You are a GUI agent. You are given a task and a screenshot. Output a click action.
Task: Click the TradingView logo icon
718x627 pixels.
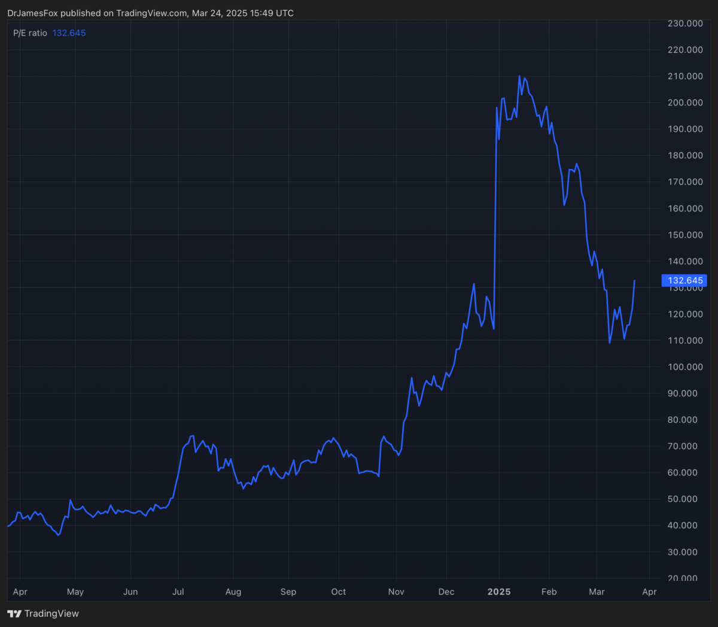(x=14, y=614)
